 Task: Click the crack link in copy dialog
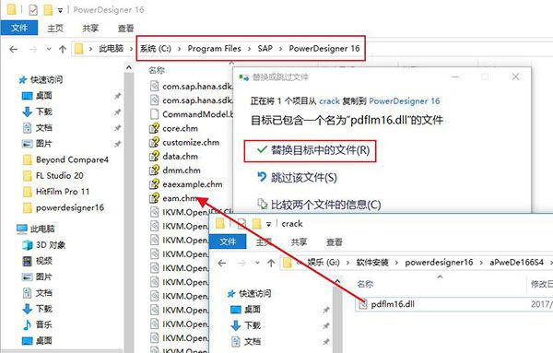click(x=329, y=101)
